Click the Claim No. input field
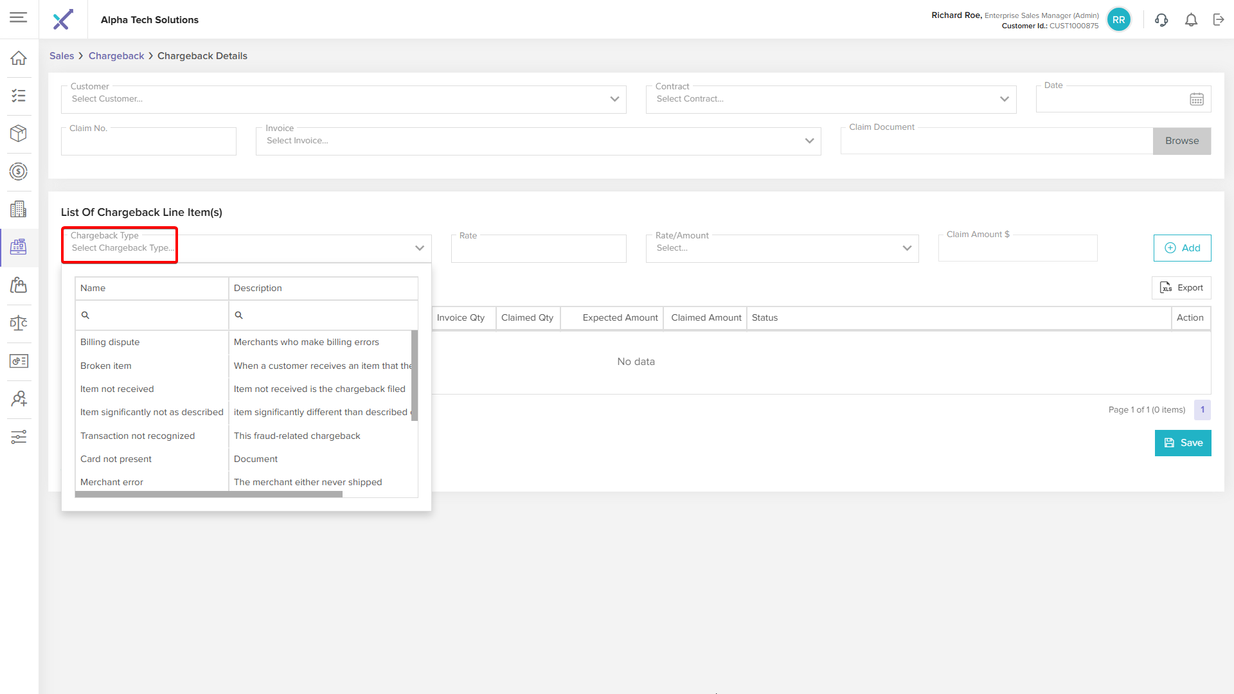1234x694 pixels. pos(148,142)
